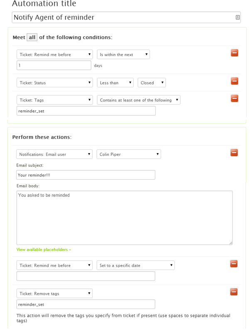The image size is (250, 334).
Task: Toggle the "all" conditions match selector
Action: click(32, 37)
